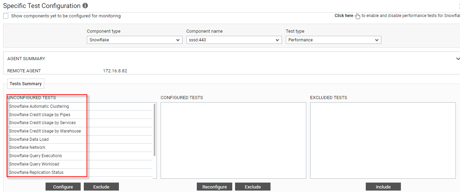Click the 'Click here' link for performance tests

[x=344, y=16]
